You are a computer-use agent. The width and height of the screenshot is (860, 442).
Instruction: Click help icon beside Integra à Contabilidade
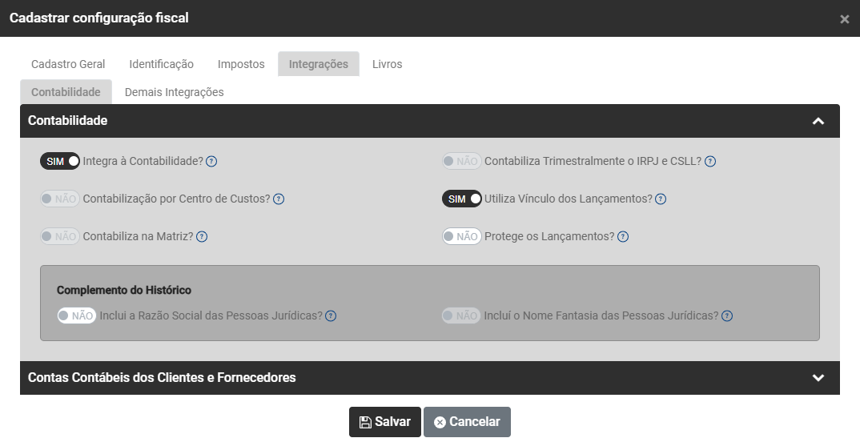(x=211, y=161)
